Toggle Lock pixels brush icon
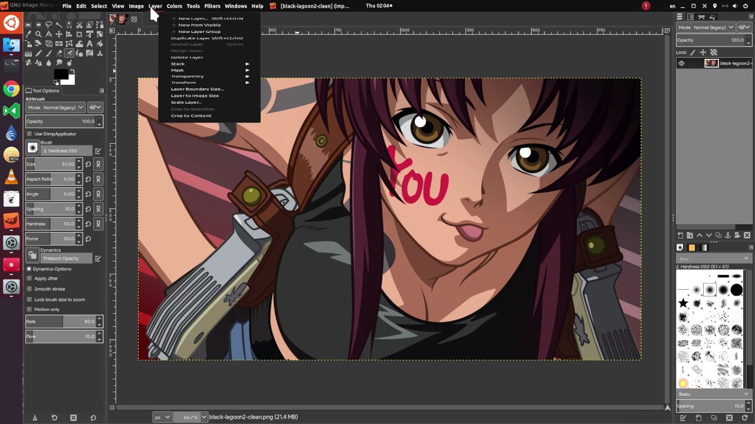 pos(692,52)
